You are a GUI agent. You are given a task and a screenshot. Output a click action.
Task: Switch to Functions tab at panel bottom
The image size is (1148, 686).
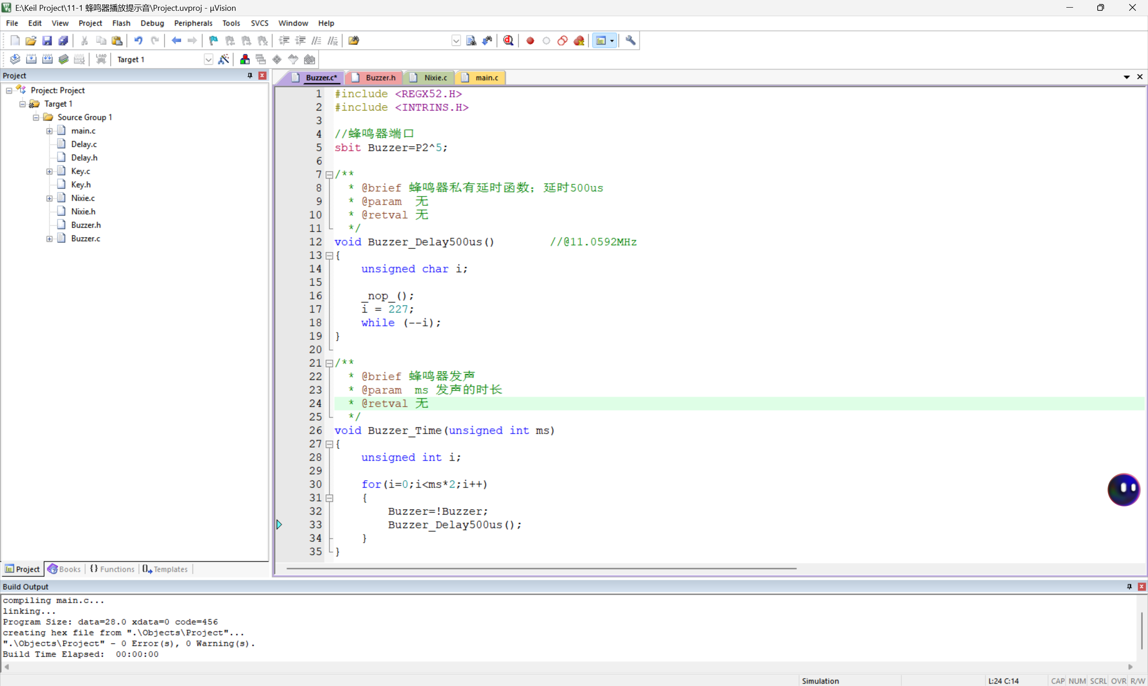[x=112, y=569]
